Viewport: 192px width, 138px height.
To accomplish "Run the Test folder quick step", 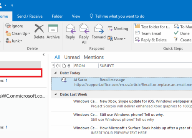I will pos(152,27).
